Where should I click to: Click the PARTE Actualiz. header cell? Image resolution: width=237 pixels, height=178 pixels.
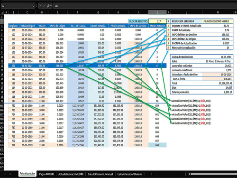click(x=118, y=26)
